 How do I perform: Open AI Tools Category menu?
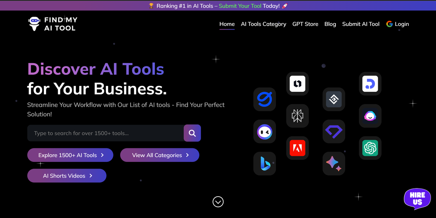click(263, 24)
